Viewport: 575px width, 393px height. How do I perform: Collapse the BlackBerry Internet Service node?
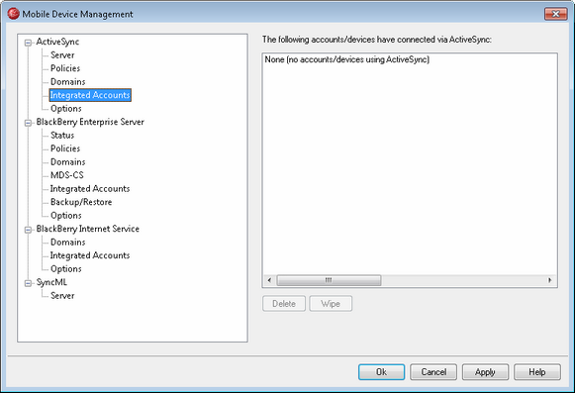point(28,230)
